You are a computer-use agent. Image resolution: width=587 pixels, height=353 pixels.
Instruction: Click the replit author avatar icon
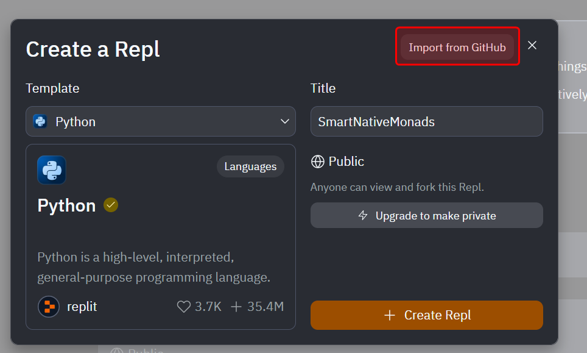coord(49,307)
